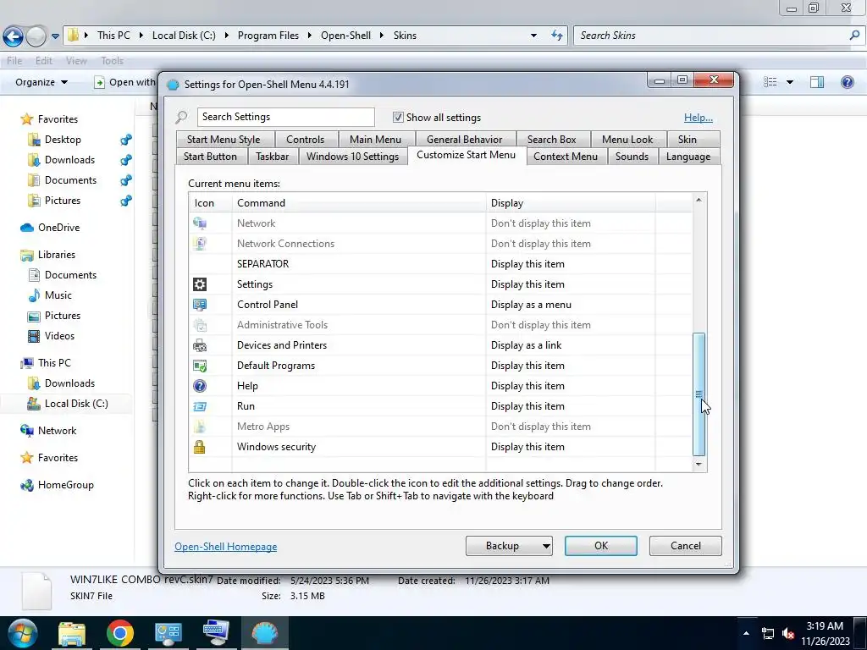Open the Context Menu tab
Screen dimensions: 867x650
(x=565, y=157)
